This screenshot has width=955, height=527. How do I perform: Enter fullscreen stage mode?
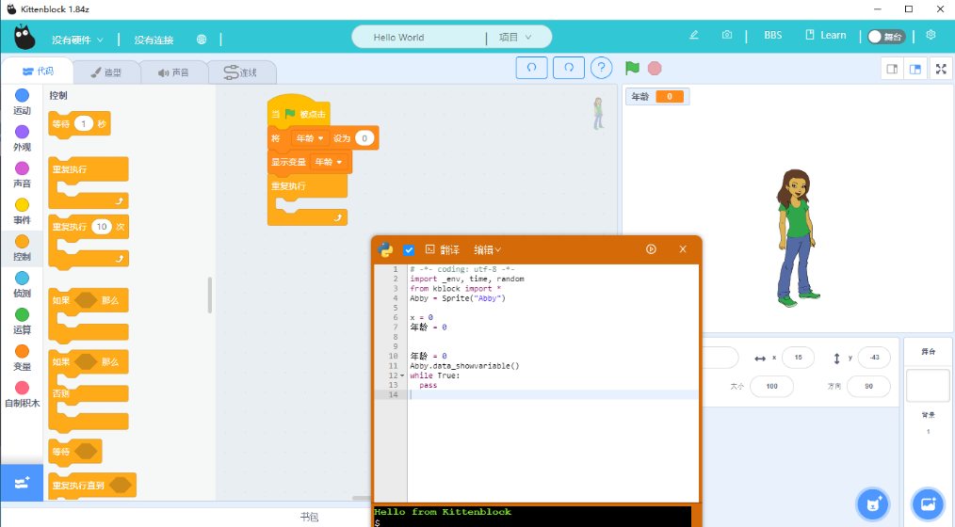(940, 69)
